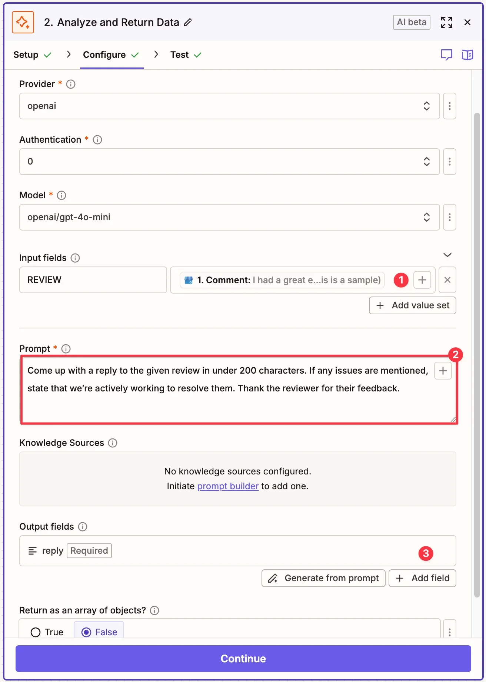Open the Authentication dropdown
The height and width of the screenshot is (682, 486).
pyautogui.click(x=230, y=162)
